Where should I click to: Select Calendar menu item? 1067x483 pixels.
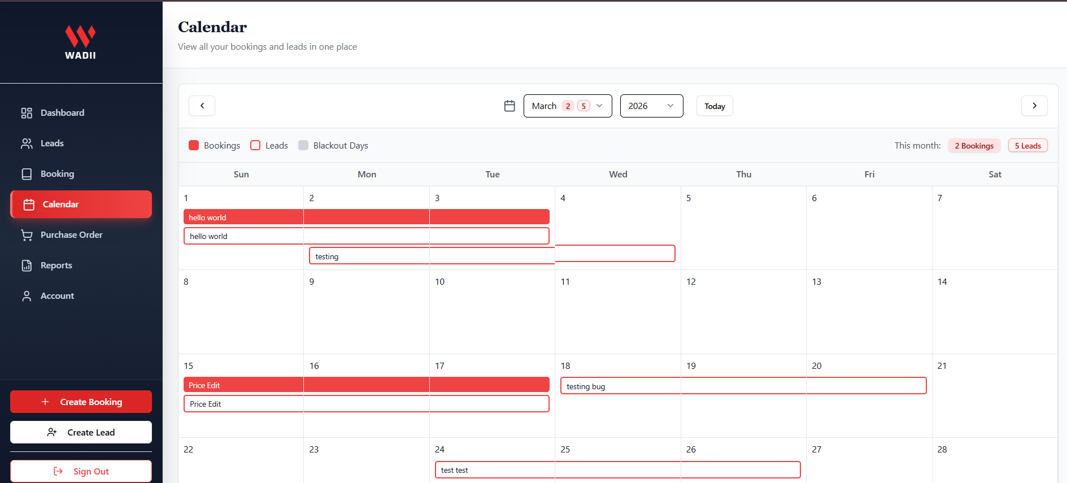pos(81,204)
